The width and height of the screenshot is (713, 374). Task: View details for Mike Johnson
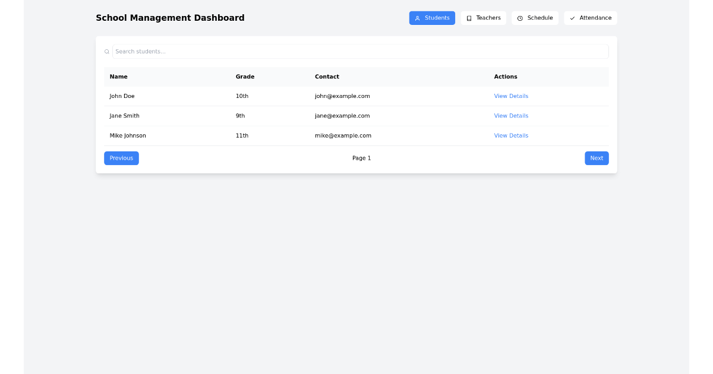coord(511,135)
